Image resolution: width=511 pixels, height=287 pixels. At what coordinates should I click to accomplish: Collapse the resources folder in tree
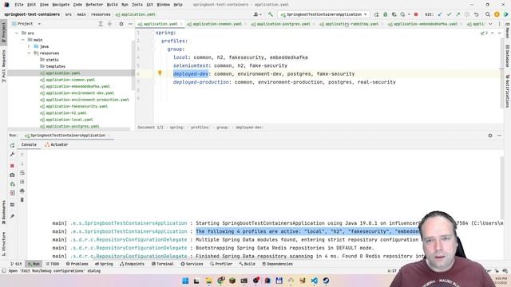29,53
